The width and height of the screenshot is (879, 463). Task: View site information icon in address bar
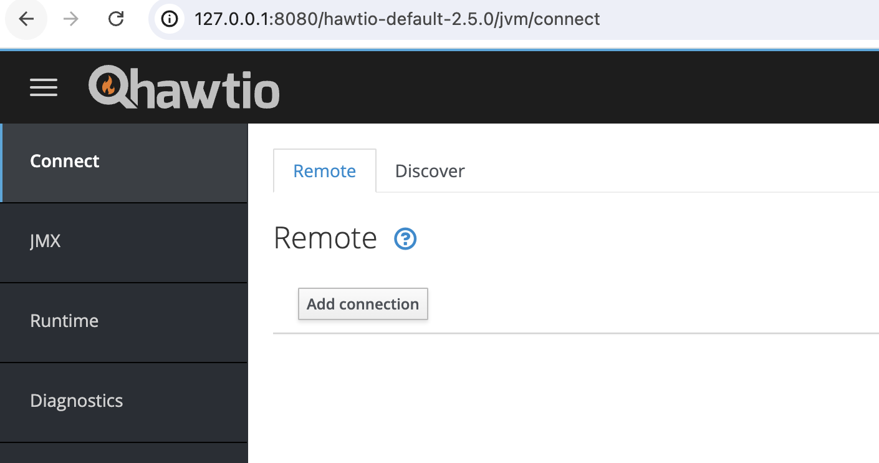point(169,19)
